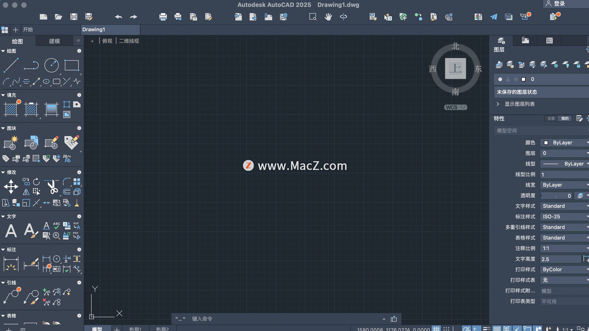Screen dimensions: 589x331
Task: Select the Circle drawing tool
Action: click(x=51, y=65)
